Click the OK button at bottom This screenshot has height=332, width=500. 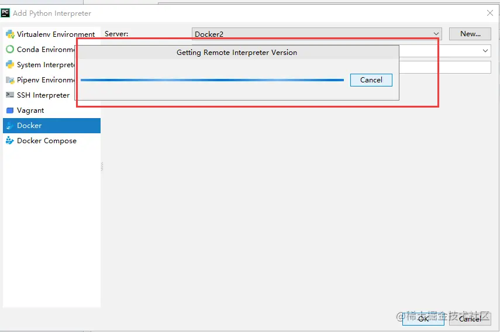423,319
